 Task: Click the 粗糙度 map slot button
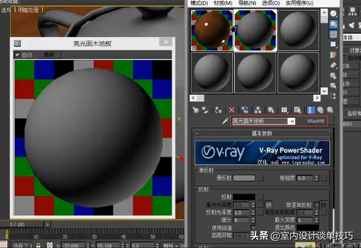click(323, 178)
